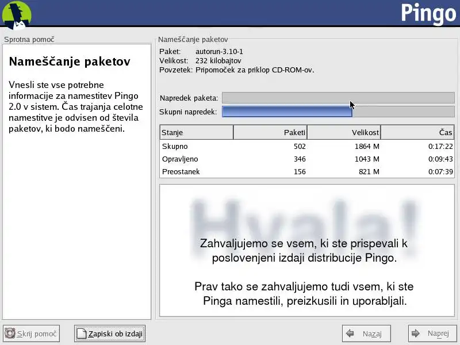460x345 pixels.
Task: Click the Nameščanje paketov frame label
Action: coord(193,39)
